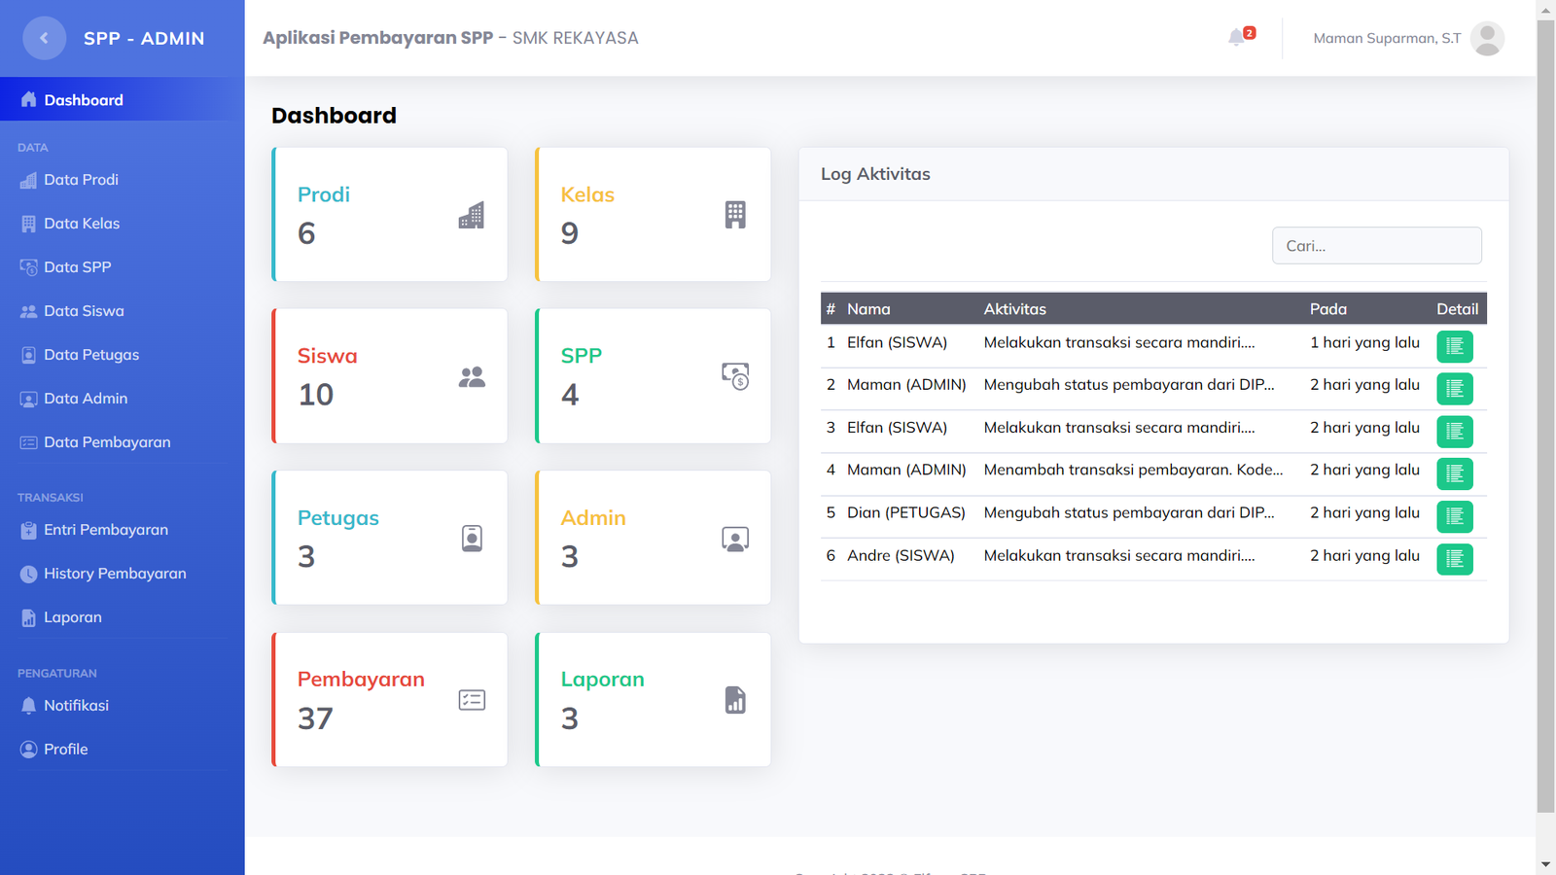This screenshot has height=875, width=1556.
Task: Open Notifikasi settings in sidebar
Action: [x=76, y=706]
